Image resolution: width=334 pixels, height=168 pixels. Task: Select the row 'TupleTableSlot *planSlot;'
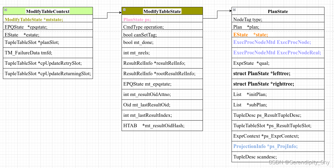click(48, 43)
